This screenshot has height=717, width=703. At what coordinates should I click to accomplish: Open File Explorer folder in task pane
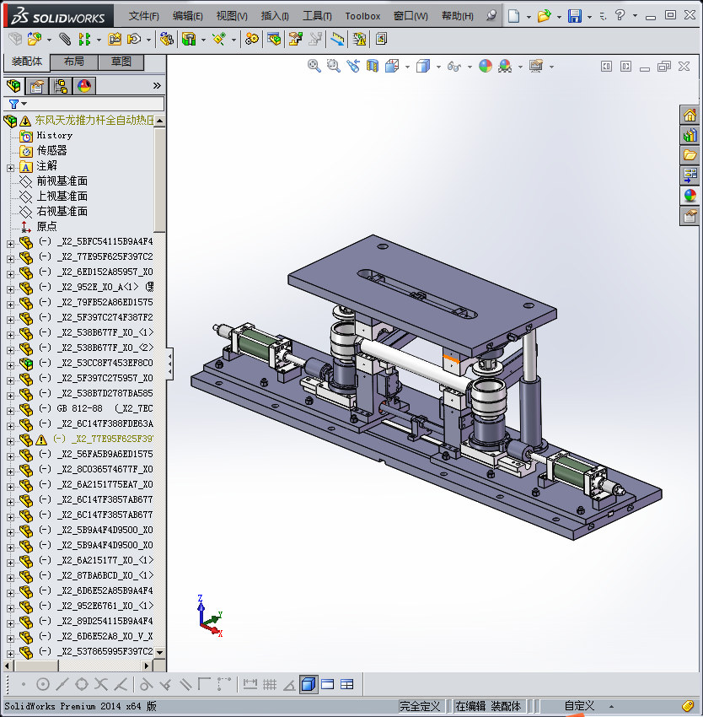pyautogui.click(x=690, y=155)
